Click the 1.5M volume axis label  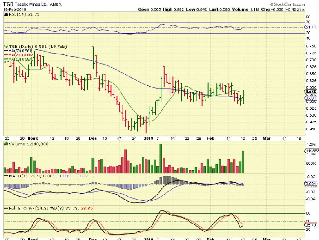pyautogui.click(x=311, y=144)
